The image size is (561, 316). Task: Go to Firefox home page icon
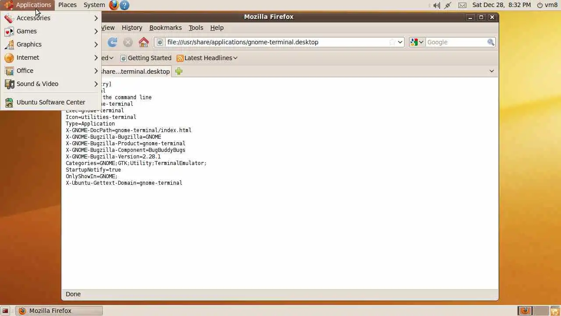coord(144,42)
